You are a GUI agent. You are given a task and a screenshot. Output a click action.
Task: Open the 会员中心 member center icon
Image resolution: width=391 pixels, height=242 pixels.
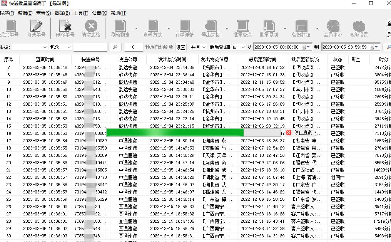pos(334,28)
